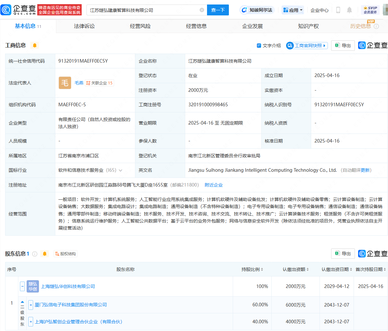Click the mobile phone icon in top bar
This screenshot has height=331, width=388.
[338, 10]
